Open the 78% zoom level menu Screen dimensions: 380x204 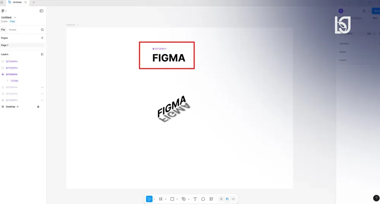[375, 18]
